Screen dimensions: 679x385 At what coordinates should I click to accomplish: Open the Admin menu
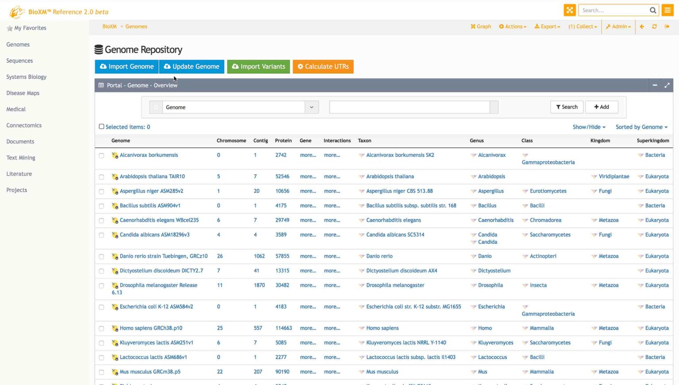coord(618,27)
